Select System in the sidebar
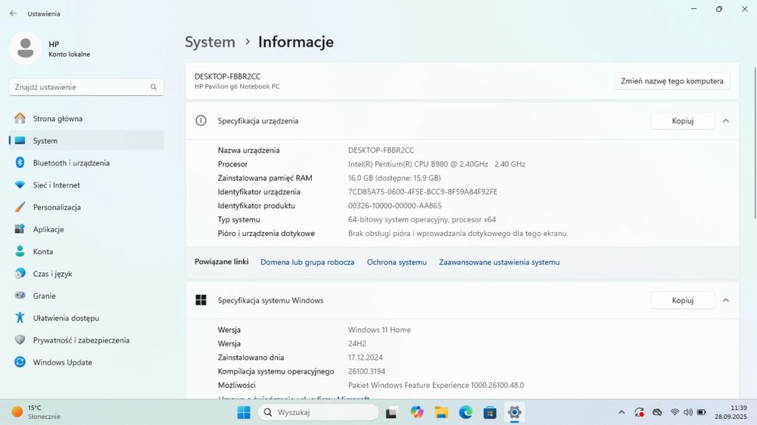Screen dimensions: 757x425 (x=86, y=141)
